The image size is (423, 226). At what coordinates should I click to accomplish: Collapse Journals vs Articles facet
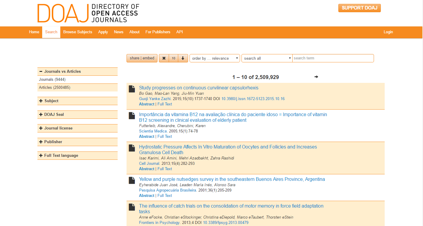pyautogui.click(x=78, y=72)
